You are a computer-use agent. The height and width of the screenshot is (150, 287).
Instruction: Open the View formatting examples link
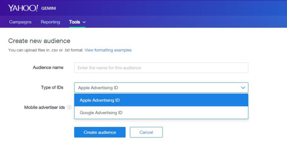tap(108, 50)
